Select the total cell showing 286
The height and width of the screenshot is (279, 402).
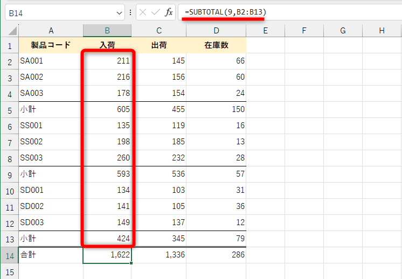[x=216, y=255]
